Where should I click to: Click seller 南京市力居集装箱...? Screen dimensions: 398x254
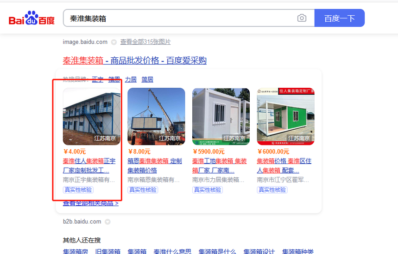point(218,180)
